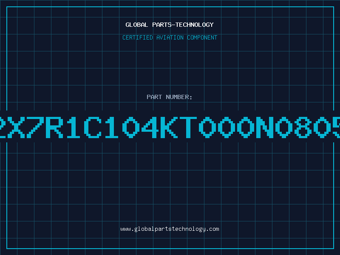Open the www.globalpartstechnology.com link
The width and height of the screenshot is (340, 255).
coord(170,229)
